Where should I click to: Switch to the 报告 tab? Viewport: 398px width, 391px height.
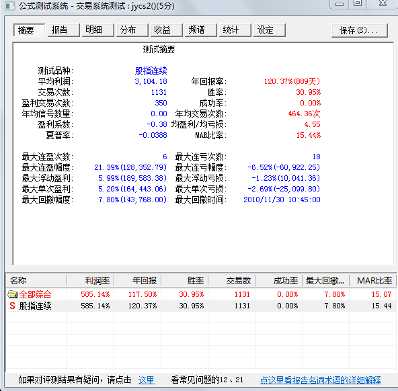point(63,30)
